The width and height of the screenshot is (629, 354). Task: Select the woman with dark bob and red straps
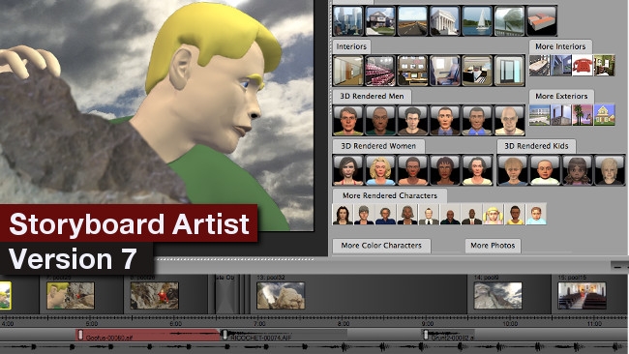tap(347, 170)
